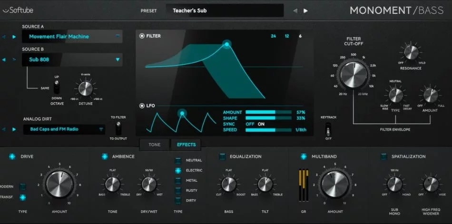Click the Equalization Bass knob
The image size is (452, 224).
tap(229, 184)
